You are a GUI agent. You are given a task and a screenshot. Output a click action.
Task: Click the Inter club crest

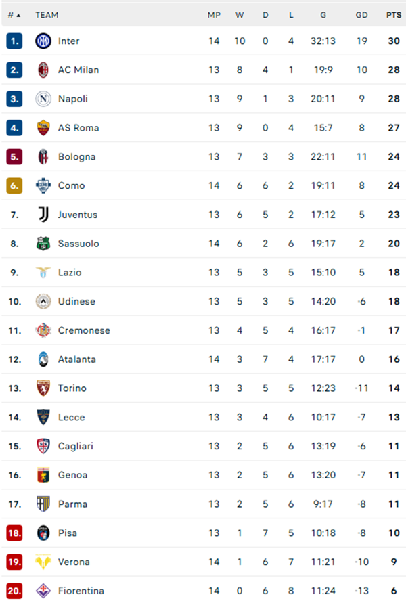tap(42, 41)
